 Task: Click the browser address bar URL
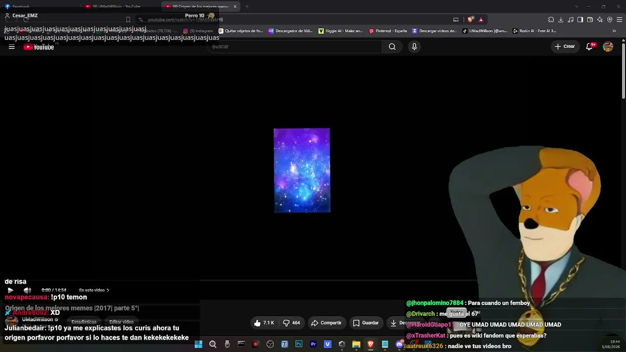pyautogui.click(x=185, y=20)
